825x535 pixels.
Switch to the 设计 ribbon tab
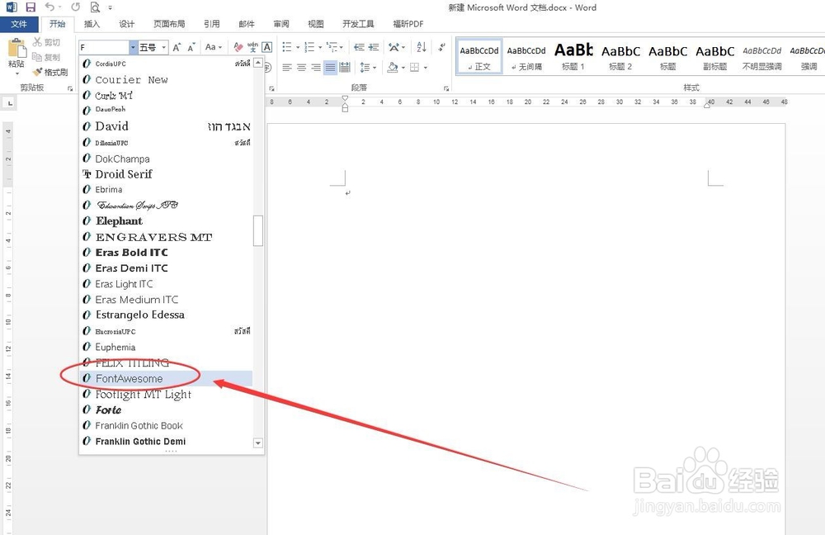pos(126,24)
